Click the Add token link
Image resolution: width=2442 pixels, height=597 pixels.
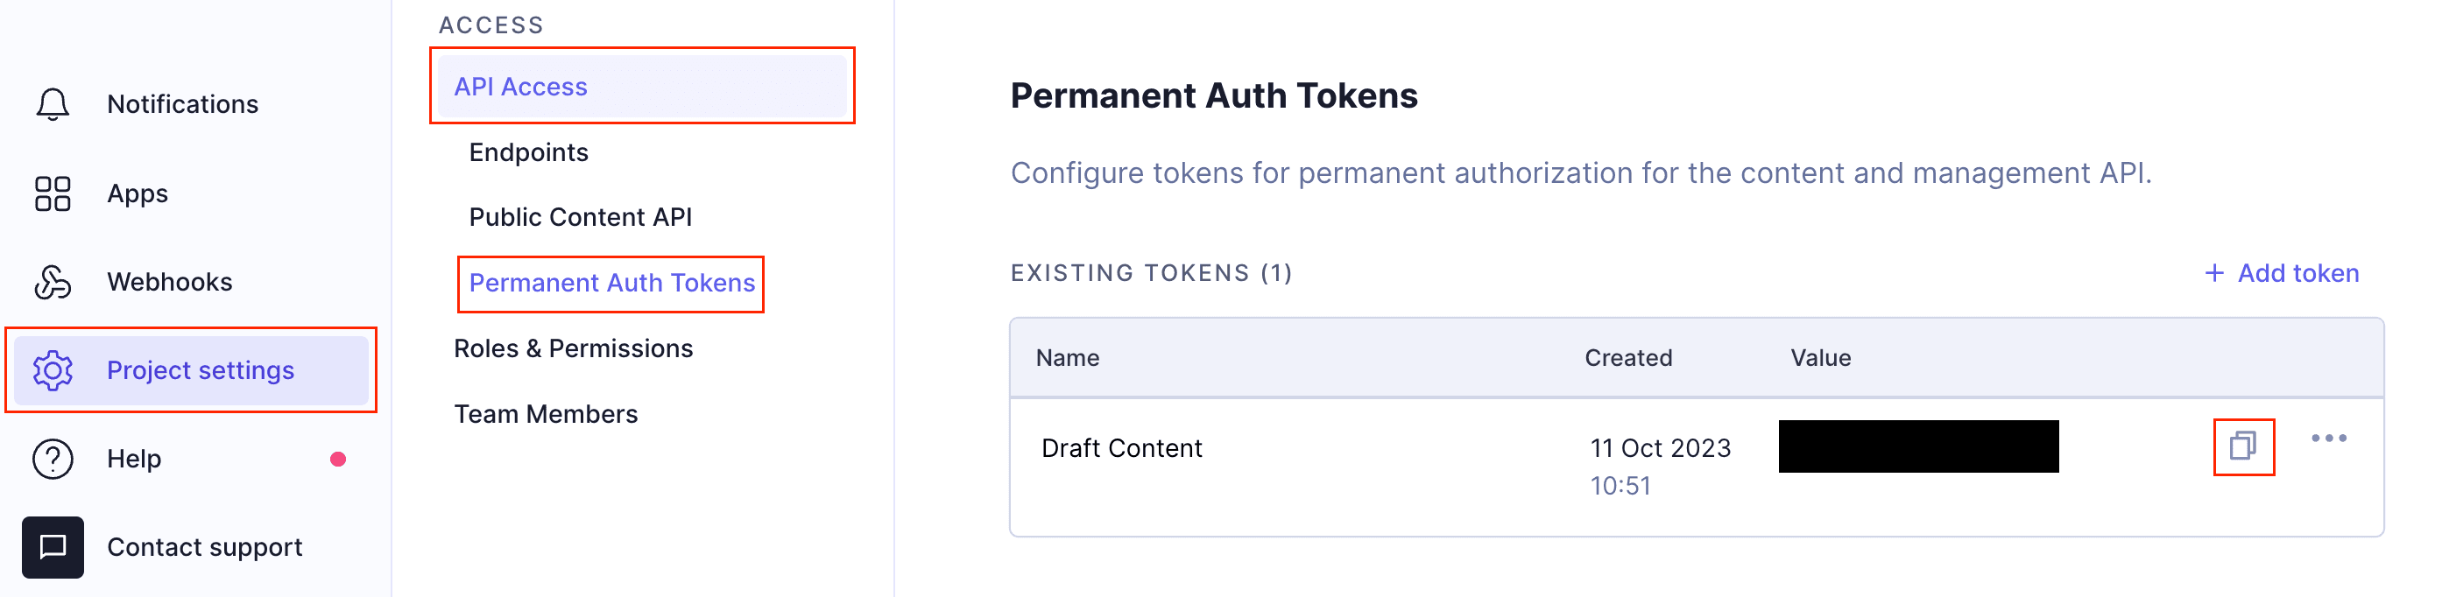point(2282,273)
